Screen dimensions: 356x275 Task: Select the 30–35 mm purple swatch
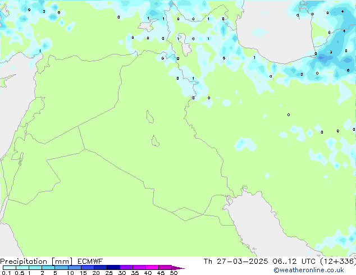click(126, 268)
